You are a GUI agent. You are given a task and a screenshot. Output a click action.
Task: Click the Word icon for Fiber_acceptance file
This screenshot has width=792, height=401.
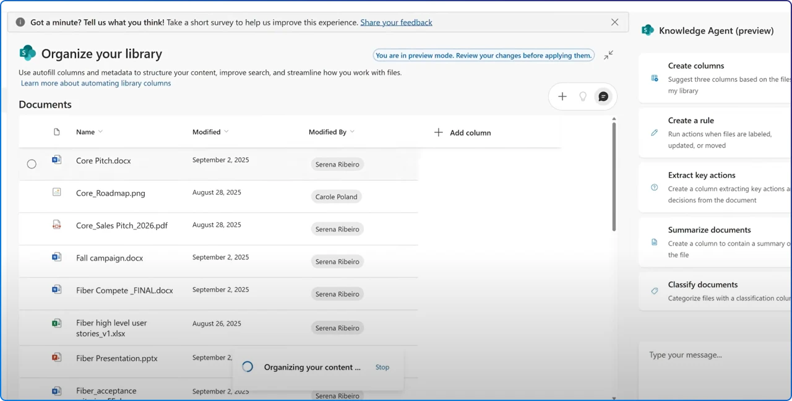[57, 391]
